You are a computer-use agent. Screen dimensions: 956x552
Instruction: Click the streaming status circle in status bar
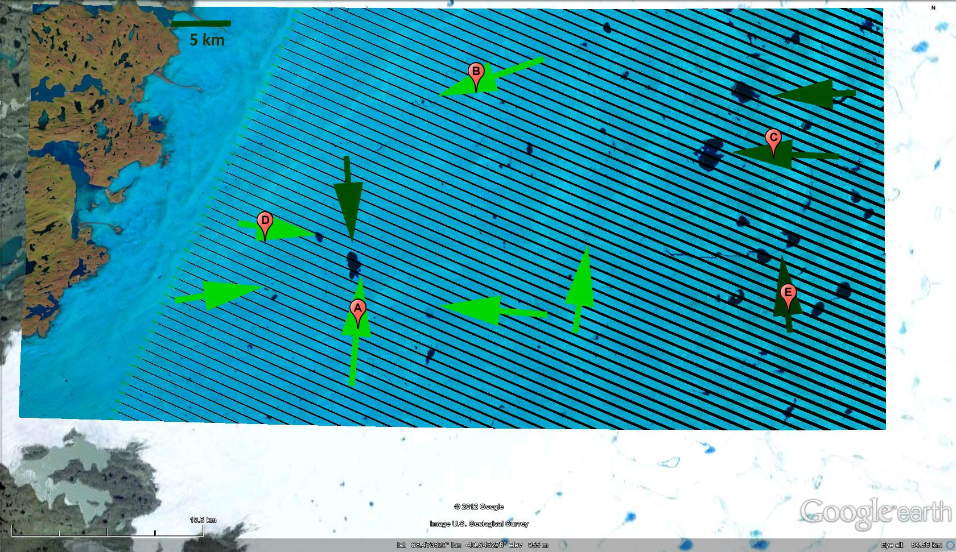click(950, 545)
